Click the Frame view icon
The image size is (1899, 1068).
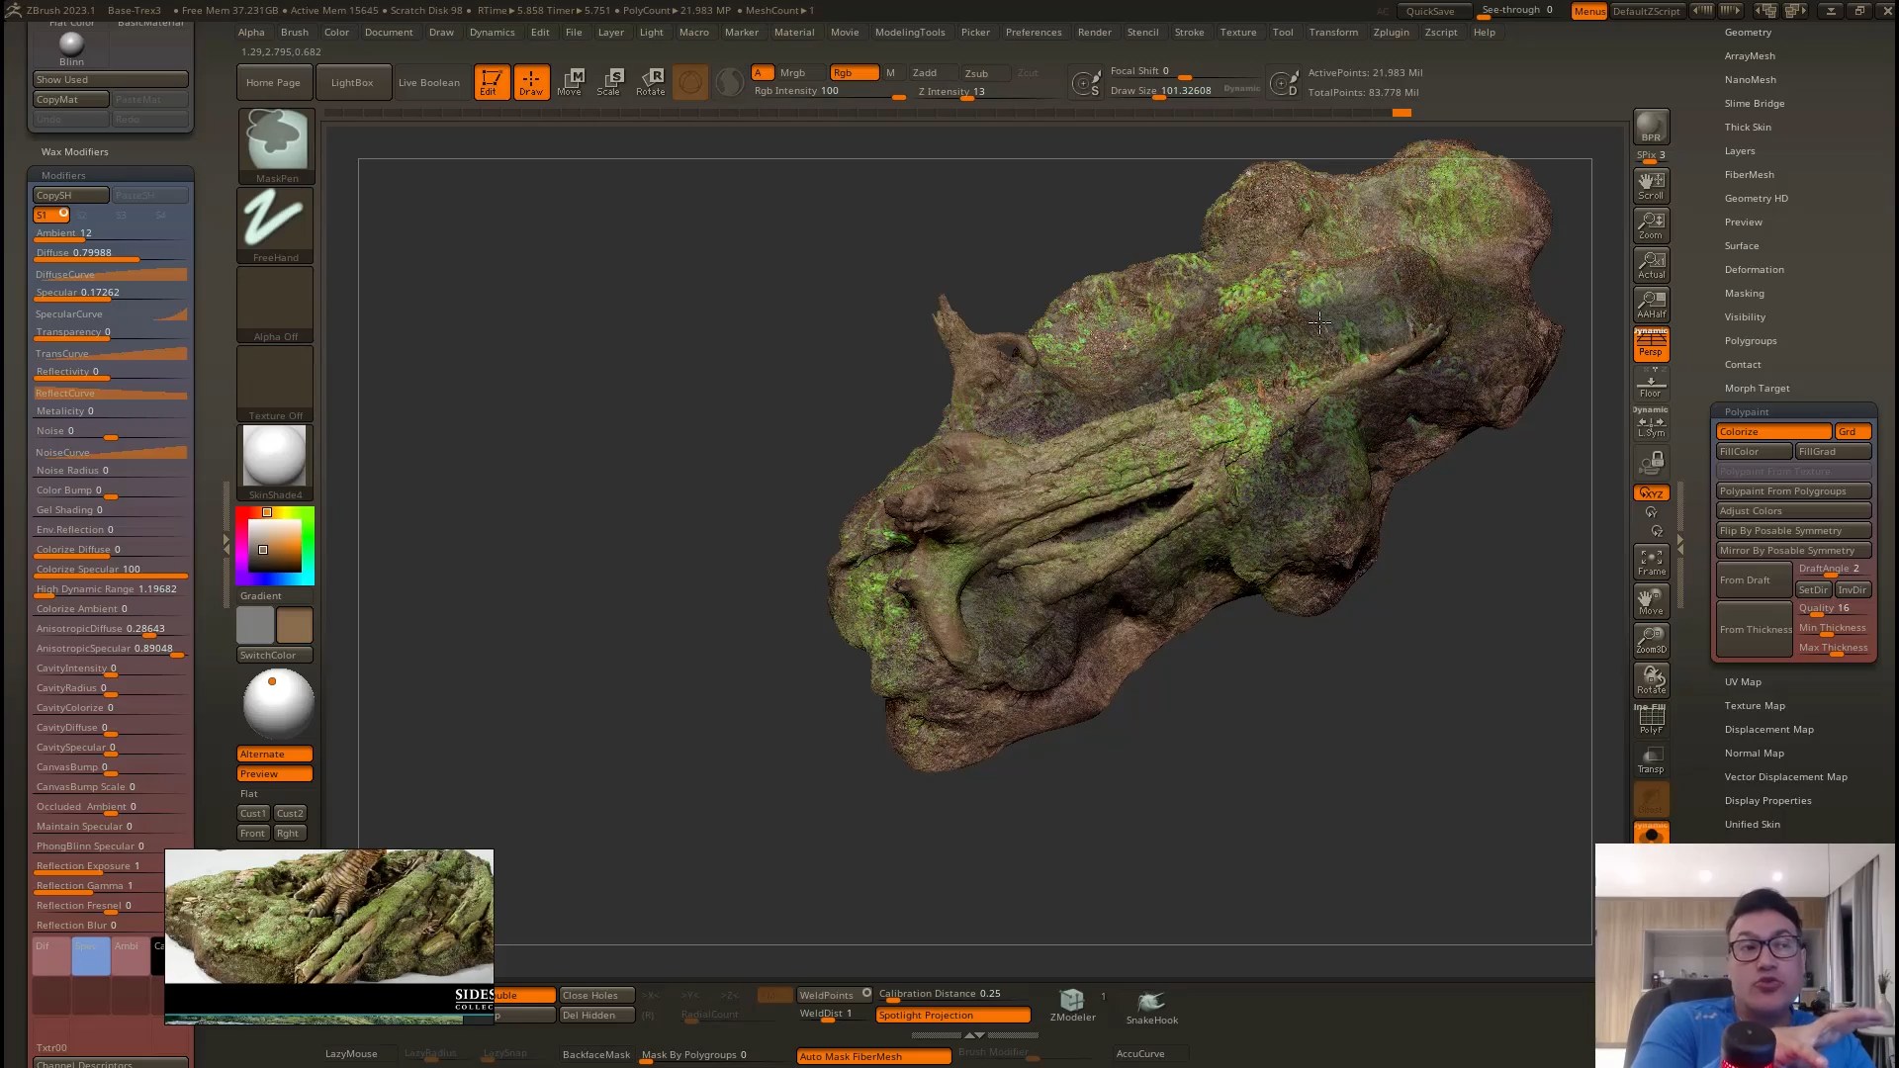[x=1651, y=562]
